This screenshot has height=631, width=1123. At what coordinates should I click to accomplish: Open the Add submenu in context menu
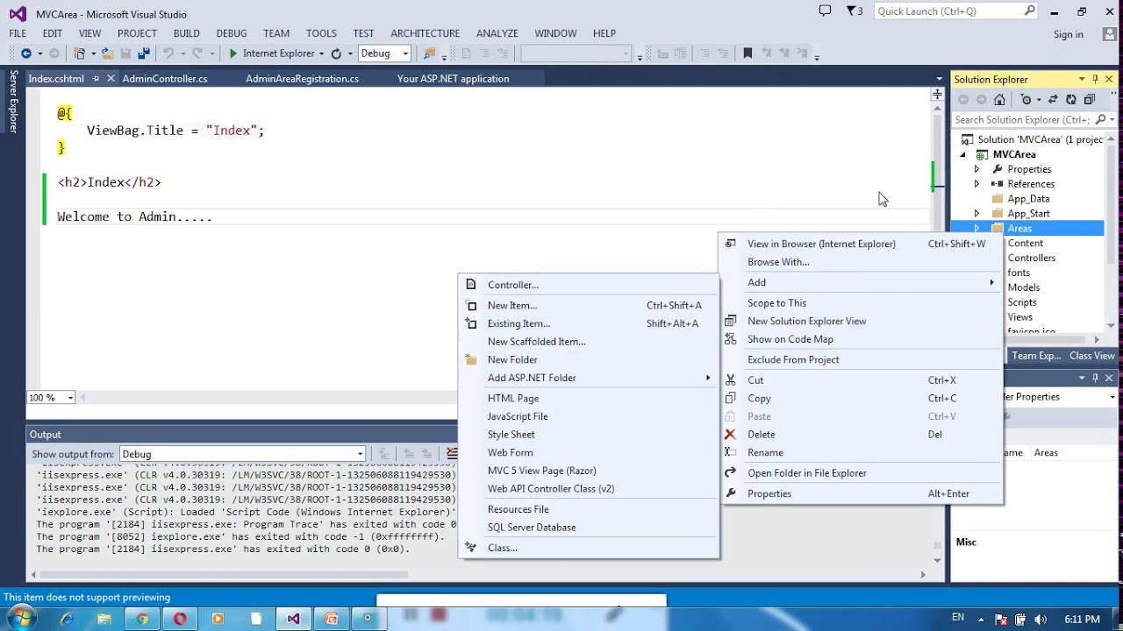tap(861, 282)
